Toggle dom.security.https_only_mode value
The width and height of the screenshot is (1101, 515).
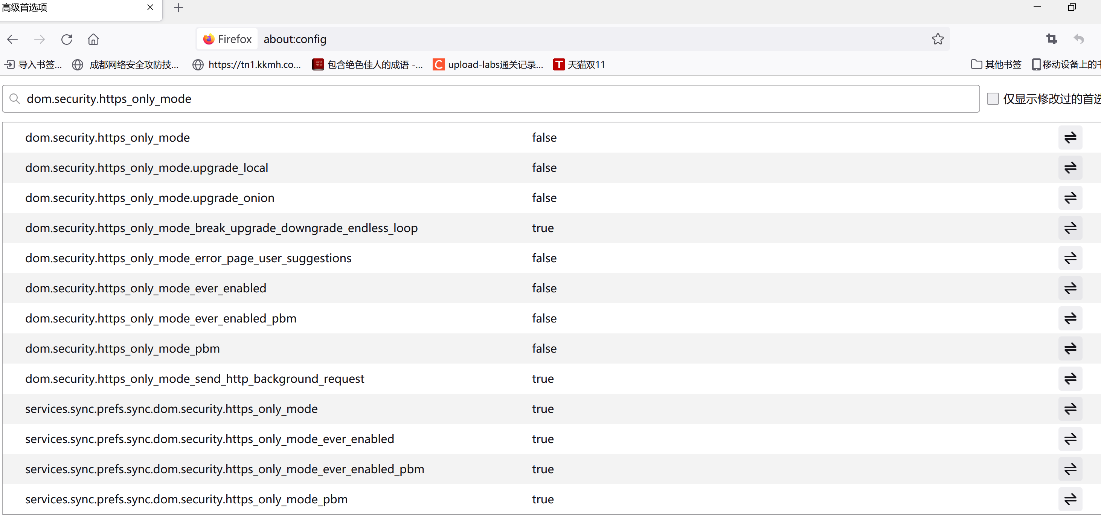[1070, 138]
